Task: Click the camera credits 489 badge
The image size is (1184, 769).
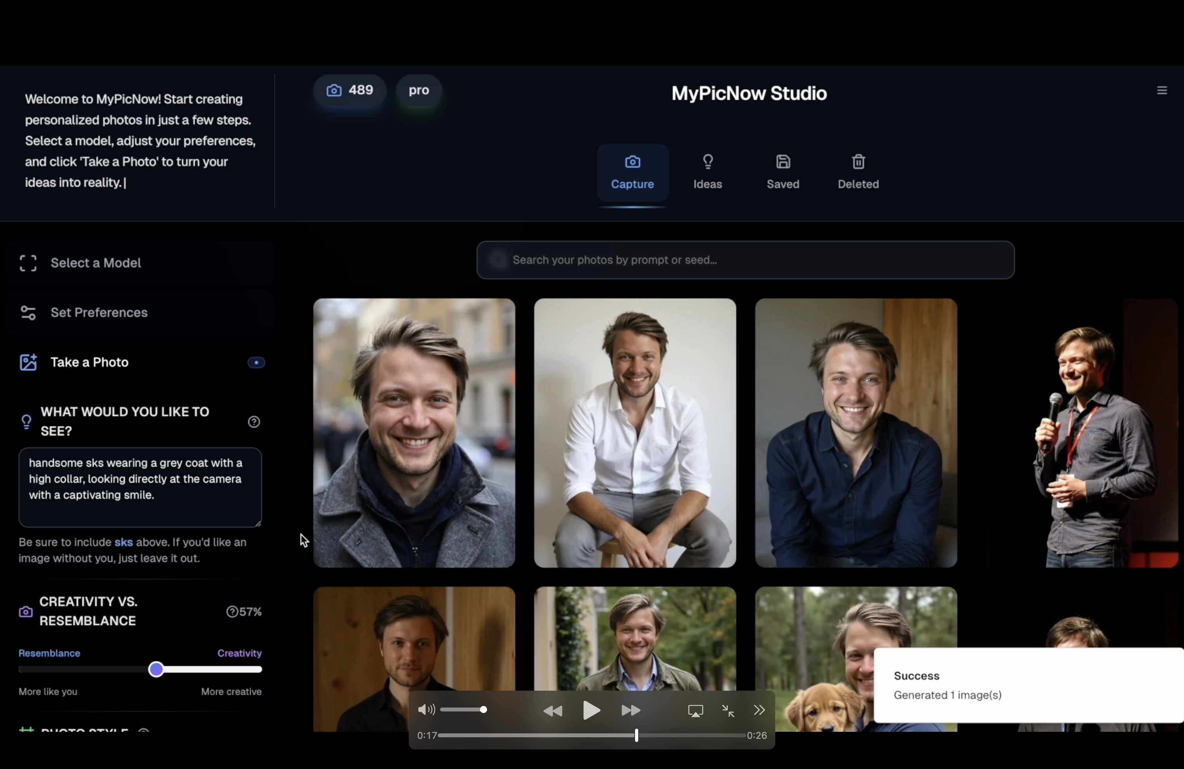Action: click(349, 90)
